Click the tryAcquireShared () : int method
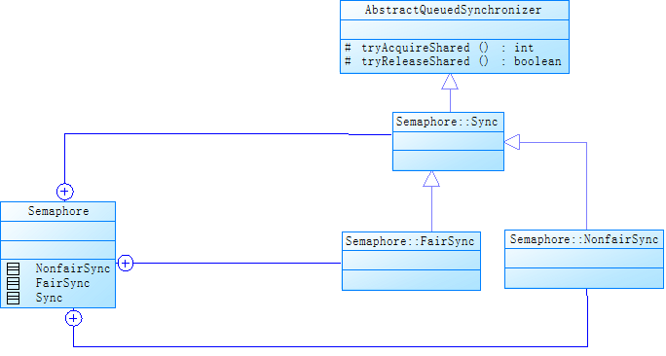Image resolution: width=666 pixels, height=356 pixels. pyautogui.click(x=438, y=48)
